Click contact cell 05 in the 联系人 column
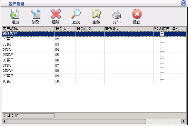Screen dimensions: 188x126 pyautogui.click(x=65, y=55)
